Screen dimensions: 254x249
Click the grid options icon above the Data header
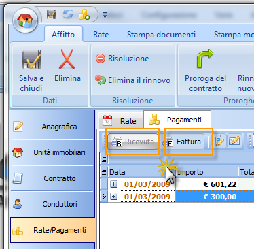coord(104,159)
